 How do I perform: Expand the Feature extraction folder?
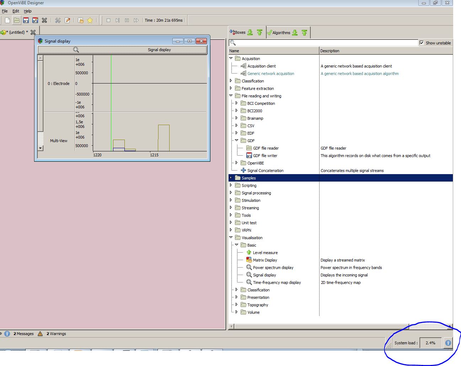tap(231, 88)
